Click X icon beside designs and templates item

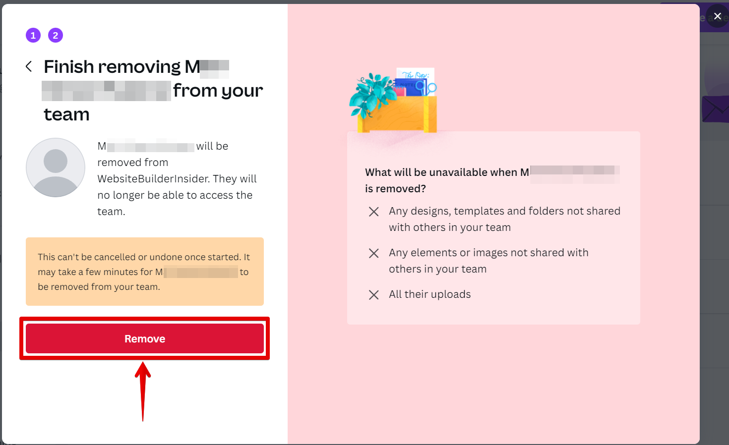click(x=374, y=212)
